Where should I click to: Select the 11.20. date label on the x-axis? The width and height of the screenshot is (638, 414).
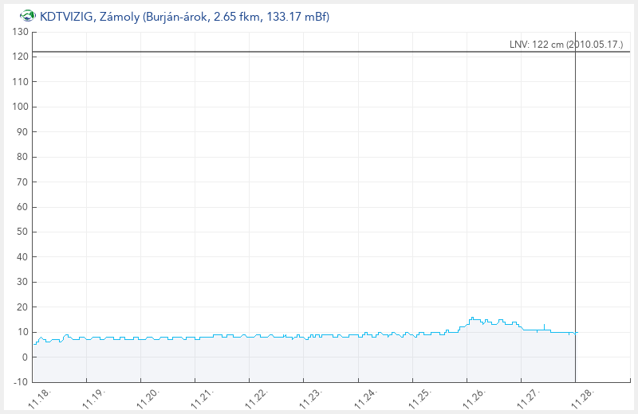pos(147,397)
